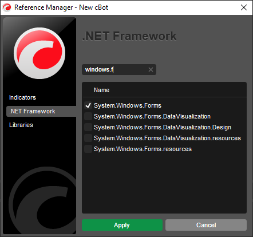
Task: Sort by the Name column header
Action: (x=101, y=90)
